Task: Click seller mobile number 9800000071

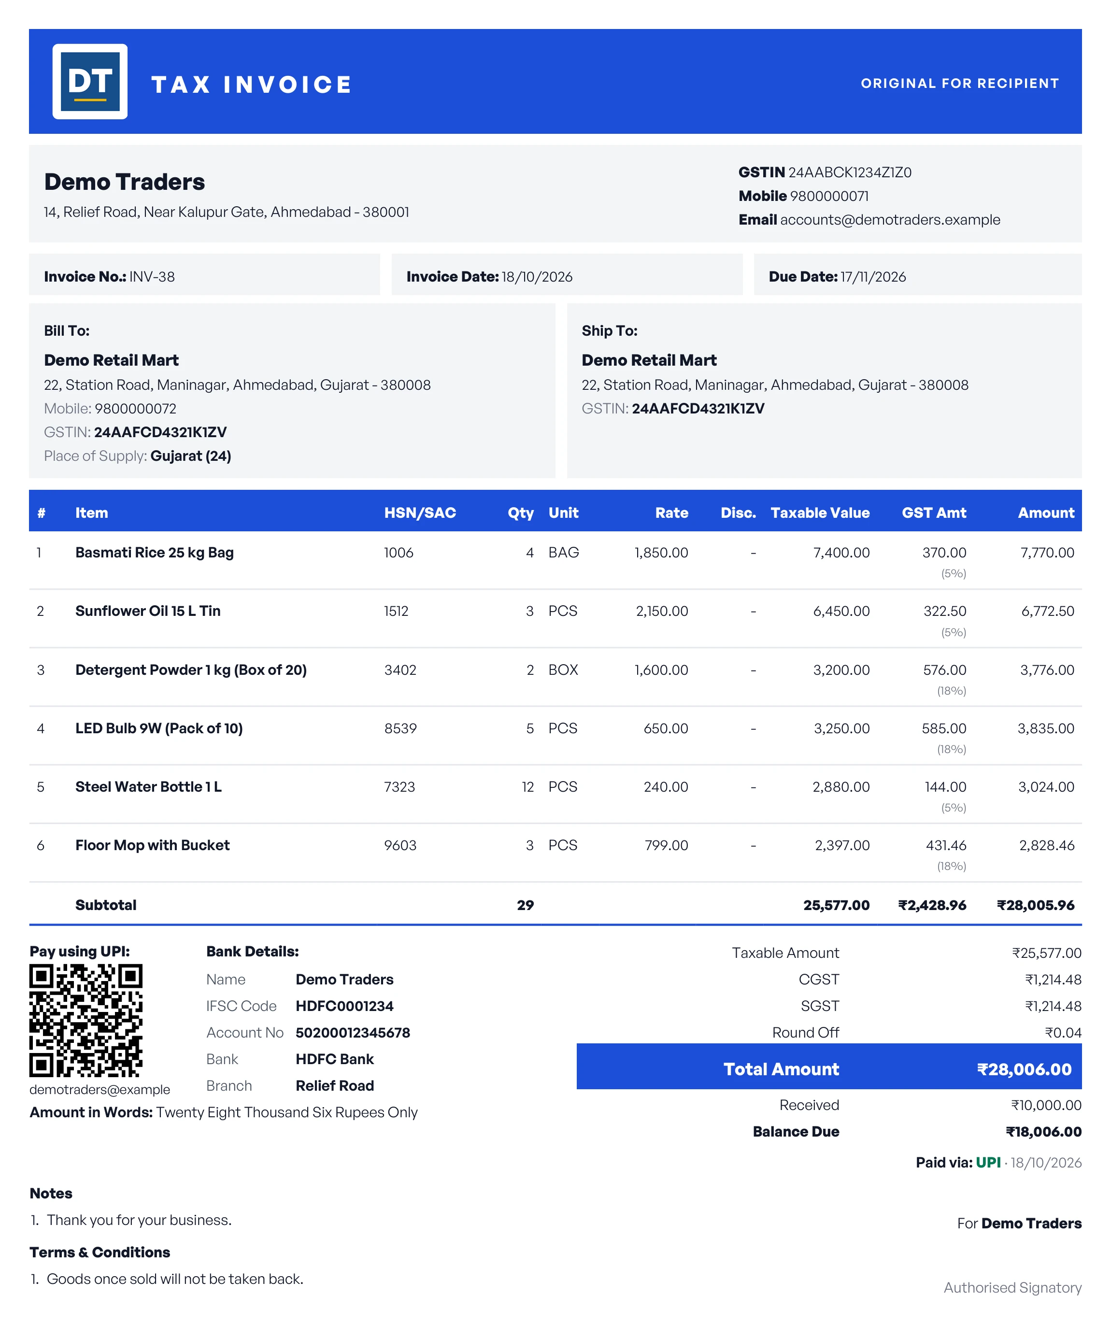Action: (829, 196)
